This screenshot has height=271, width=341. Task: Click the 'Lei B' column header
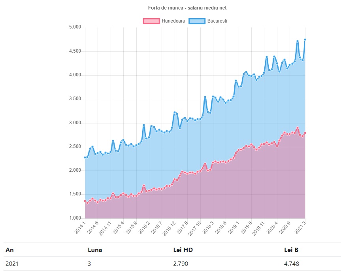291,250
